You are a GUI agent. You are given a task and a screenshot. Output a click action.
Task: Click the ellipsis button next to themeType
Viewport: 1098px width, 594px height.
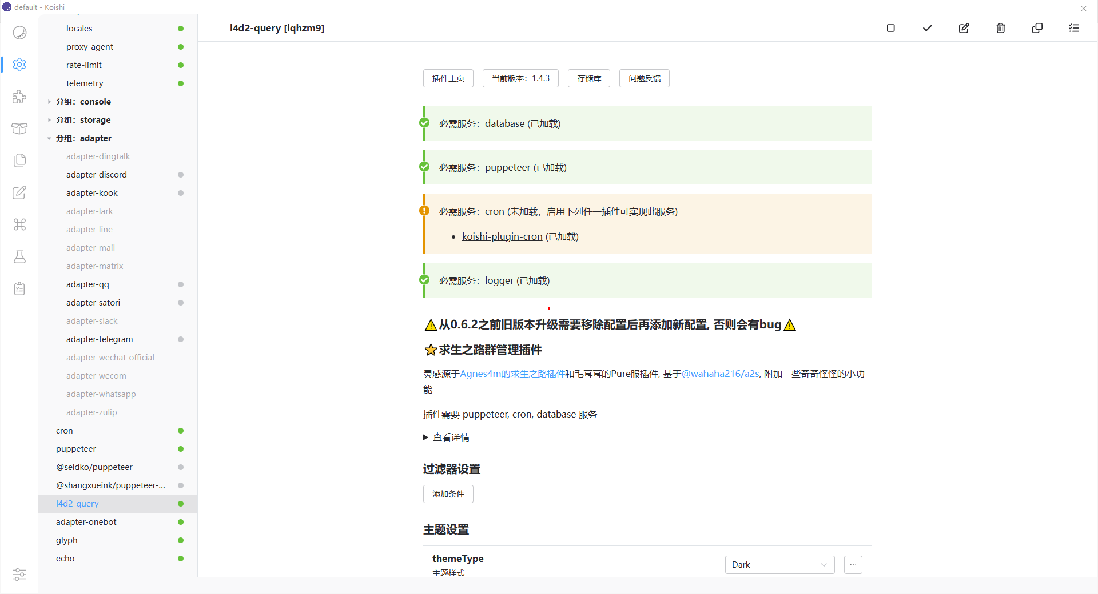[x=853, y=565]
